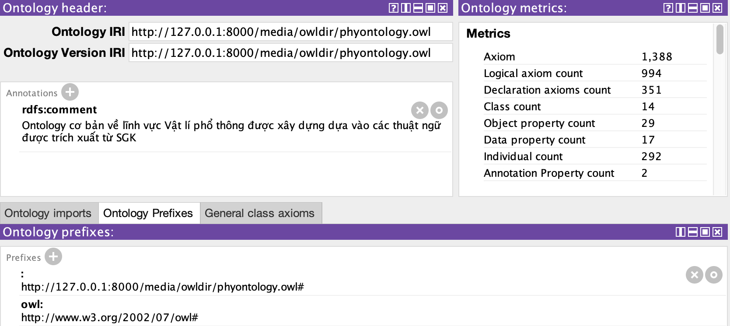This screenshot has width=730, height=326.
Task: Open help for Ontology metrics panel
Action: pyautogui.click(x=668, y=8)
